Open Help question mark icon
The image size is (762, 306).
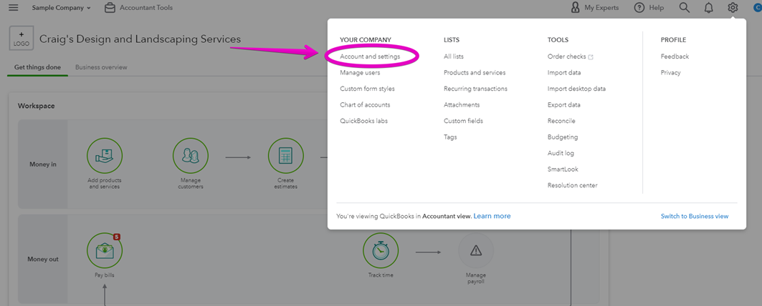[639, 8]
